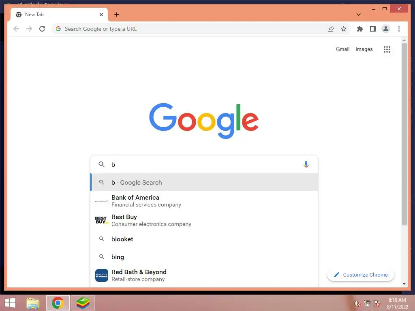Open the profile avatar menu
The height and width of the screenshot is (311, 415).
386,29
